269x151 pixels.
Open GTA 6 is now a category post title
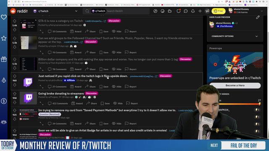coord(61,21)
